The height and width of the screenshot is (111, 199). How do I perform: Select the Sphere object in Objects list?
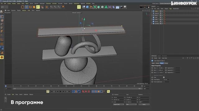coord(156,22)
